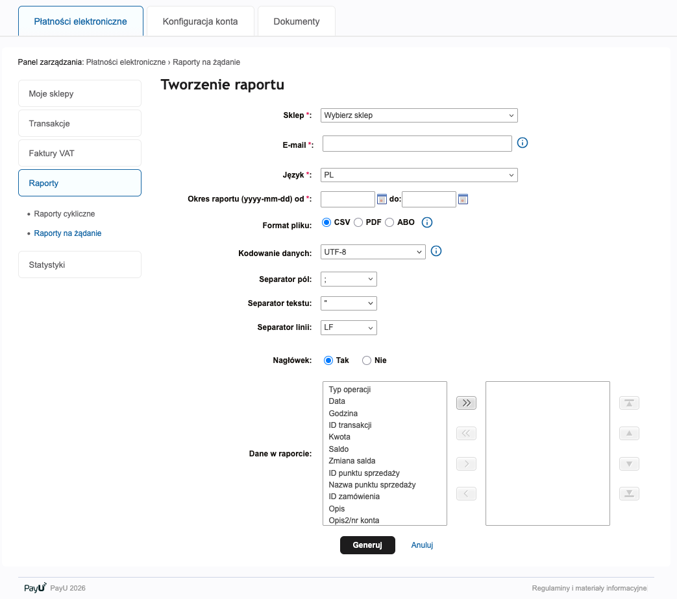Set Nagłówek option to Nie
The image size is (677, 599).
pyautogui.click(x=367, y=360)
